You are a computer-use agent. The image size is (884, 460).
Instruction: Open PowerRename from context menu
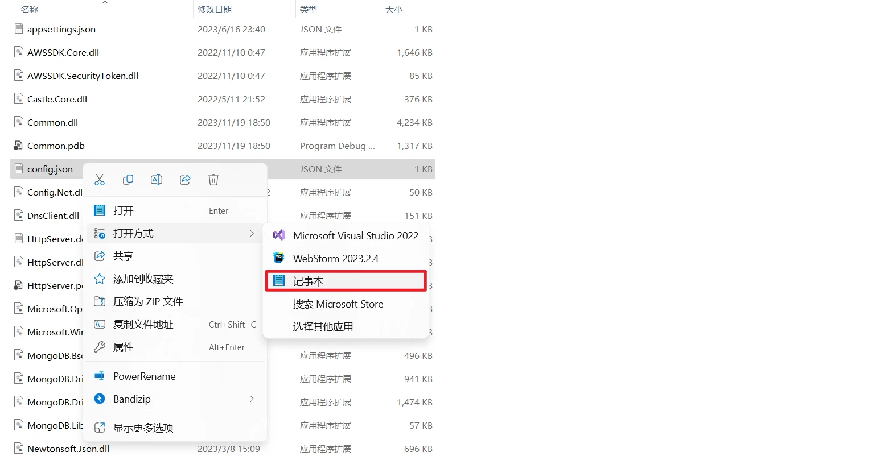point(144,376)
